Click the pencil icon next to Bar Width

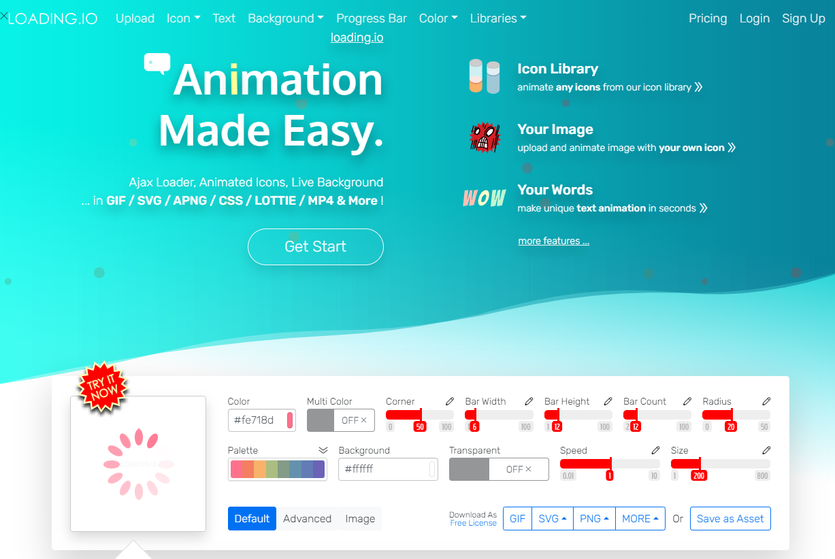529,401
